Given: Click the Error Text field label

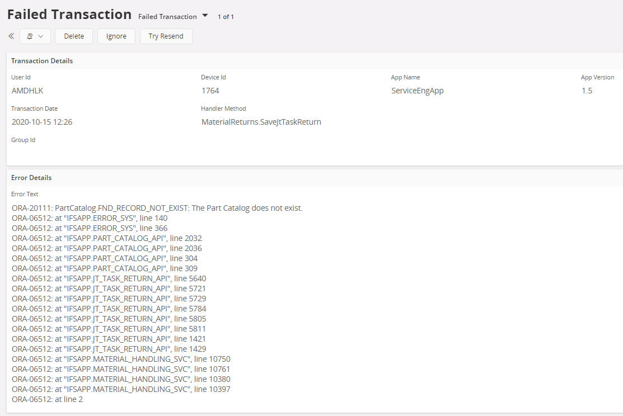Looking at the screenshot, I should coord(25,194).
